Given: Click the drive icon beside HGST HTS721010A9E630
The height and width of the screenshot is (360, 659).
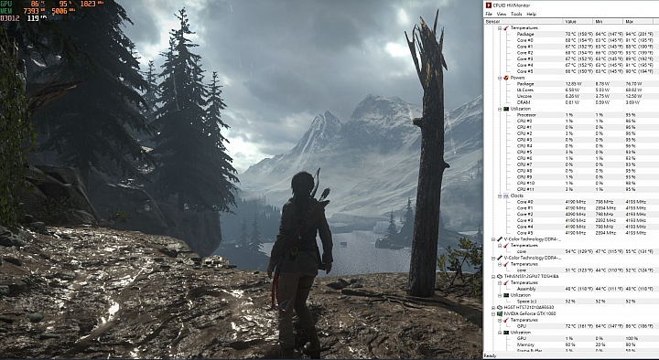Looking at the screenshot, I should click(500, 308).
